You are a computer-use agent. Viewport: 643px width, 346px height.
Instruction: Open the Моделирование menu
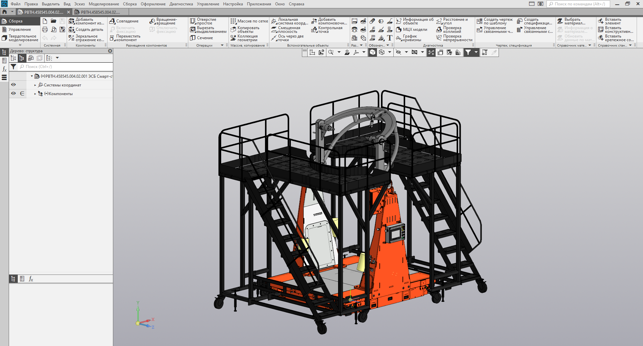click(104, 4)
